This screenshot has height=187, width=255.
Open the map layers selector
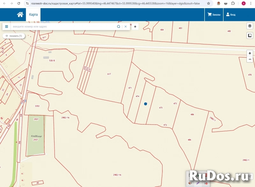250,26
